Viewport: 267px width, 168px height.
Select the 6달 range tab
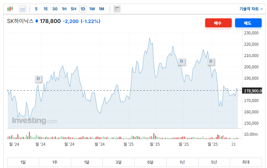(x=150, y=162)
